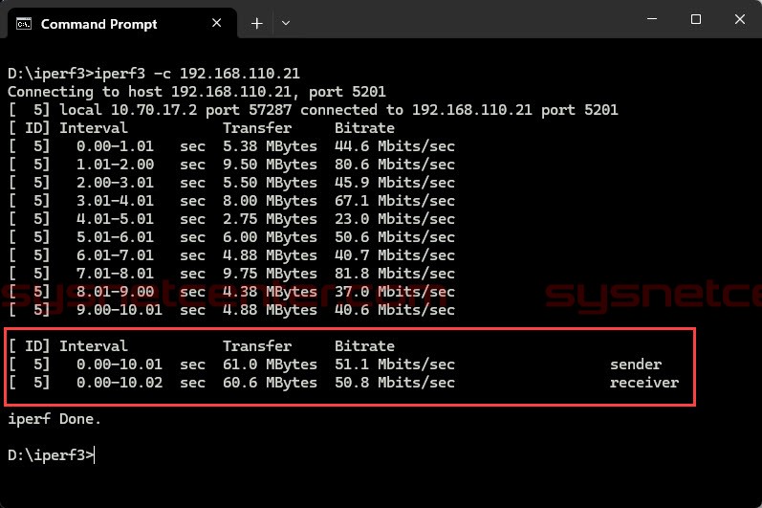Viewport: 762px width, 508px height.
Task: Click the '51.1 Mbits/sec' sender bitrate
Action: point(395,364)
